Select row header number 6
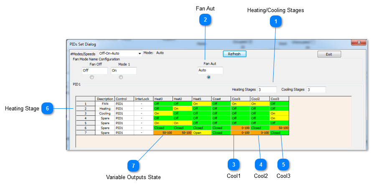The image size is (371, 187). 86,128
